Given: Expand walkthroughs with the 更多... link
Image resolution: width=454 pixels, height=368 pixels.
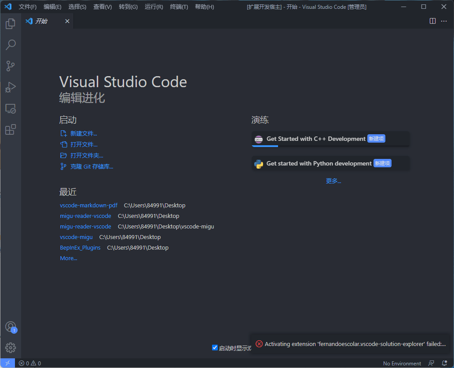Looking at the screenshot, I should click(333, 180).
